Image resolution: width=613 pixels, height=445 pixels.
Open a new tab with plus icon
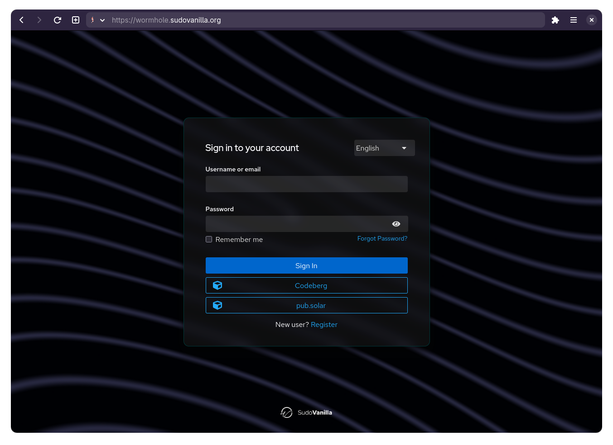(x=76, y=20)
